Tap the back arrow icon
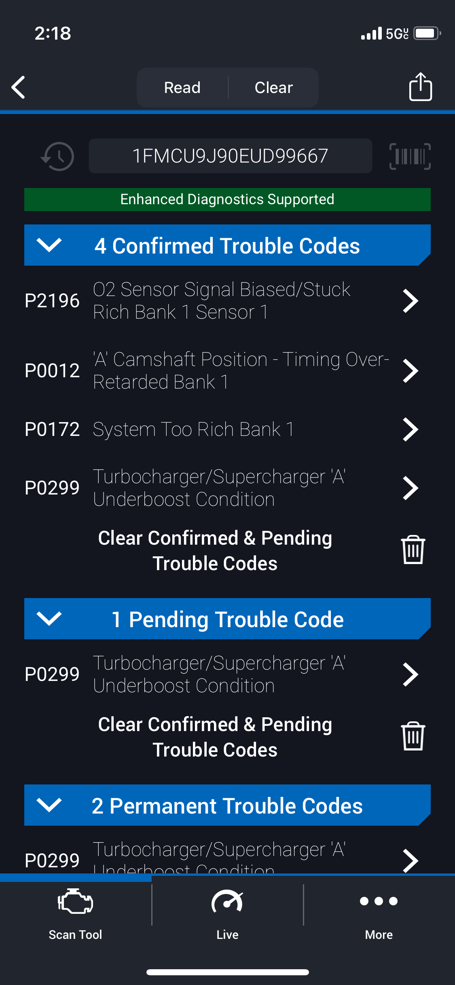The image size is (455, 985). [x=19, y=87]
